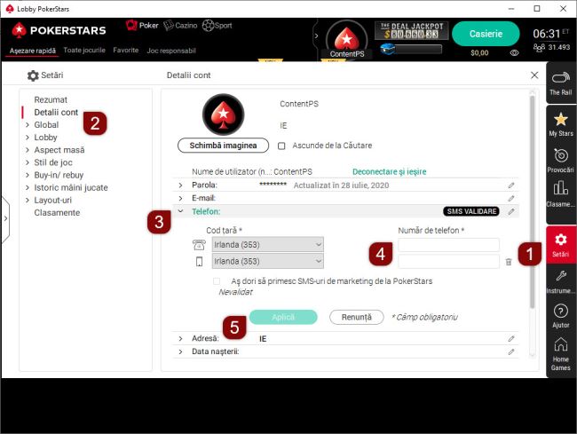
Task: Click Schimbă imaginea button
Action: coord(223,146)
